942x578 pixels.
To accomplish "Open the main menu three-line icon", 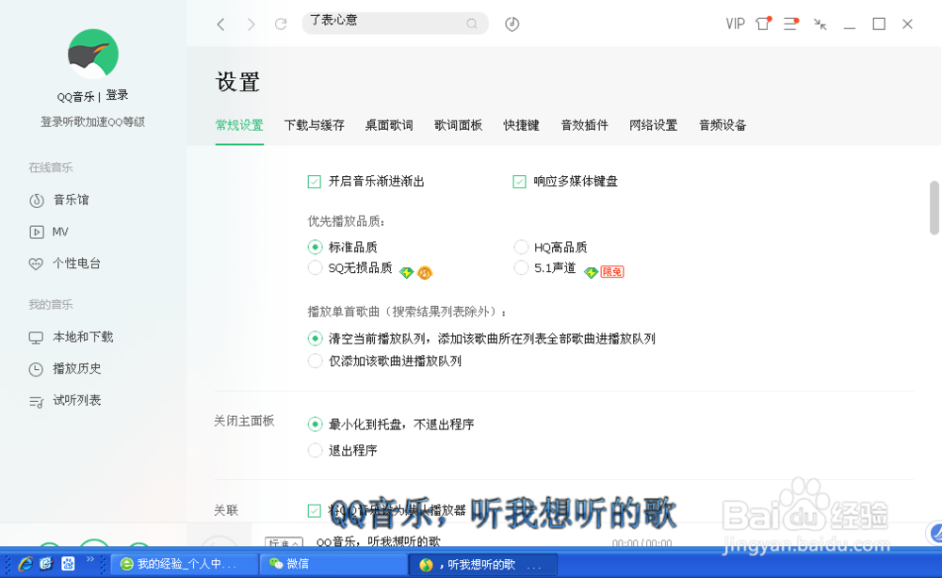I will pyautogui.click(x=791, y=24).
